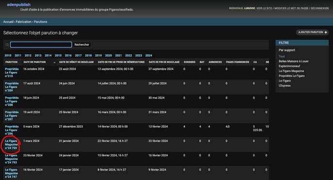The image size is (333, 180).
Task: Filter by L'Express support
Action: 285,86
